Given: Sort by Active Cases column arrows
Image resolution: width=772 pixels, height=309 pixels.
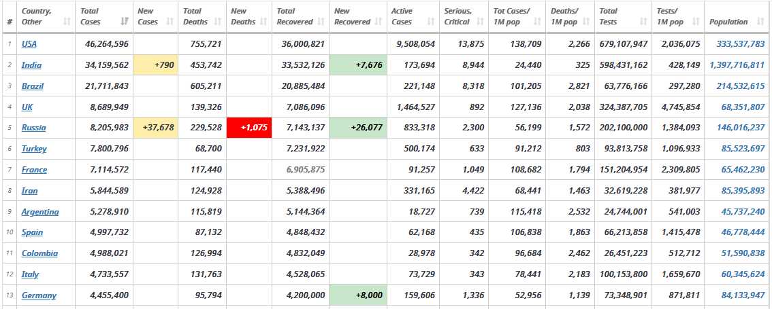Looking at the screenshot, I should click(x=431, y=22).
